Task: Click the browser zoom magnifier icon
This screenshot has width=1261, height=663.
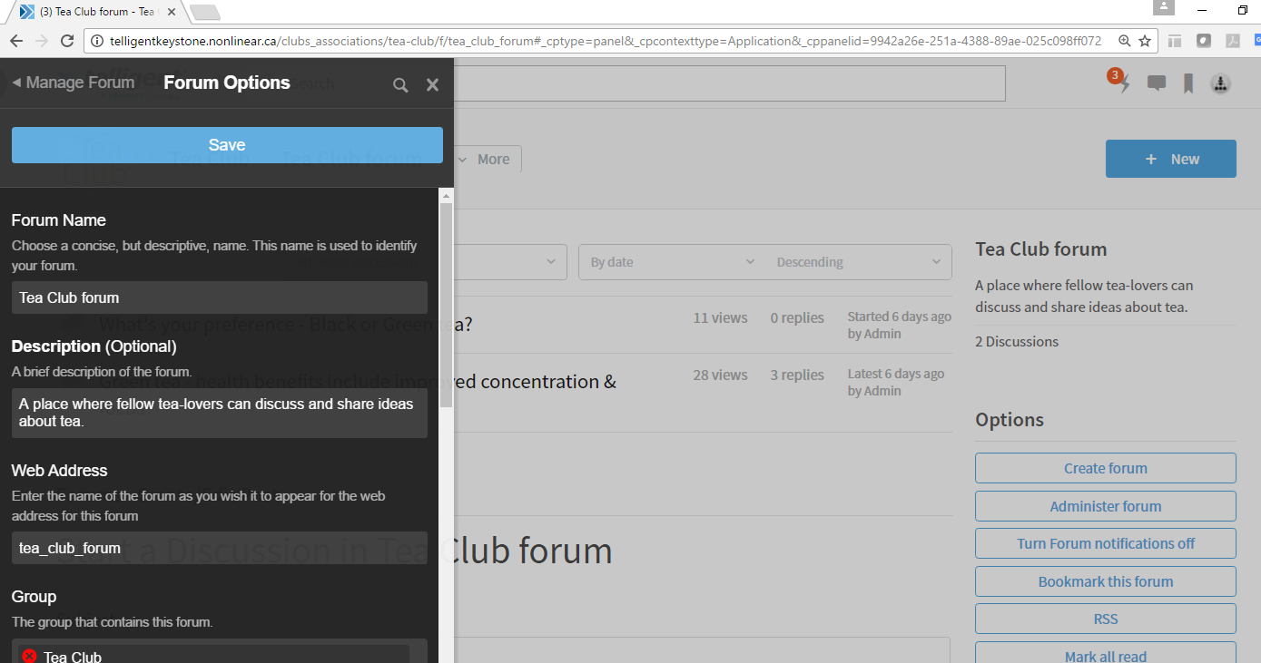Action: point(1124,41)
